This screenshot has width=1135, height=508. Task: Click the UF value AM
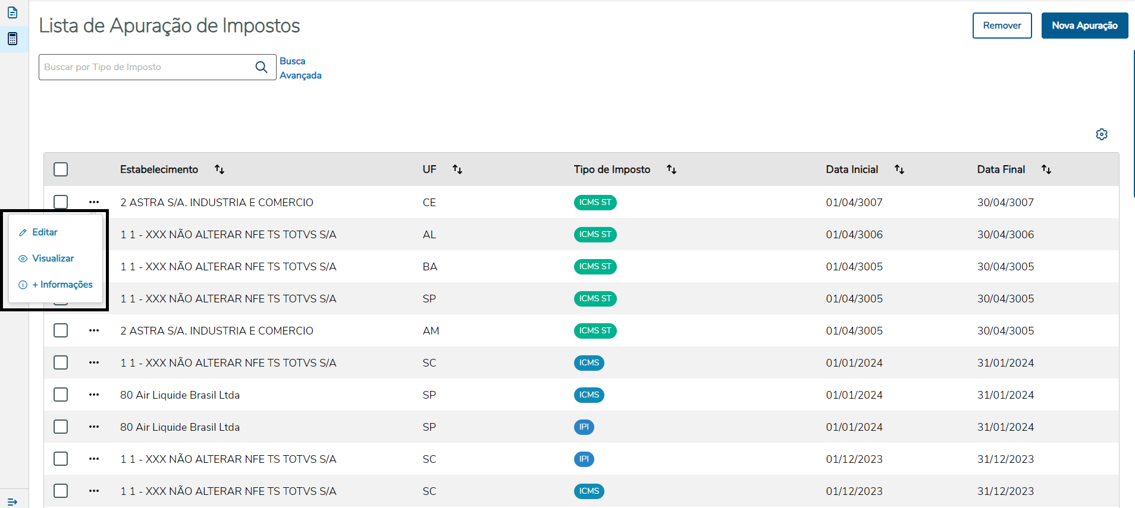[431, 331]
